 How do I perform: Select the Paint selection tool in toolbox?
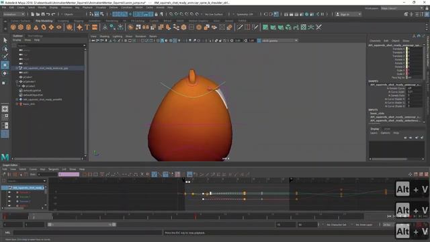click(x=5, y=56)
